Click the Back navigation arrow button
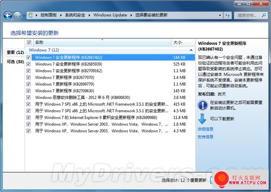 click(8, 16)
